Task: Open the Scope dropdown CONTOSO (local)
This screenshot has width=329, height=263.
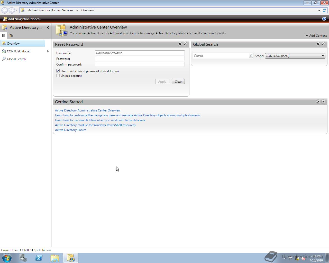Action: click(x=295, y=56)
